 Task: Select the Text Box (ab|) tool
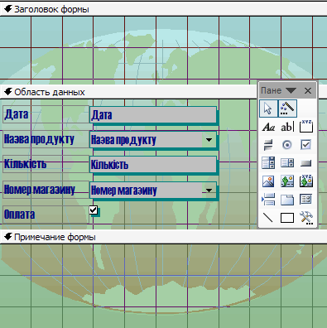tap(287, 127)
